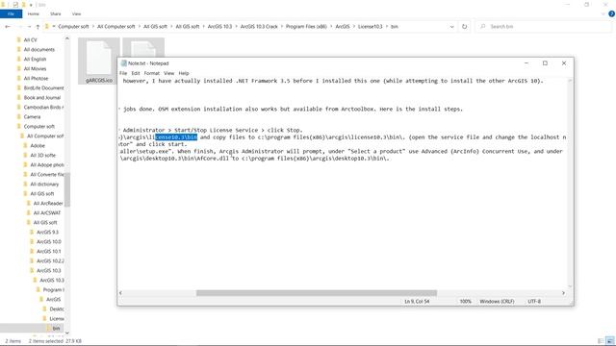The height and width of the screenshot is (346, 616).
Task: Click folder icon beside Camera
Action: tap(19, 117)
